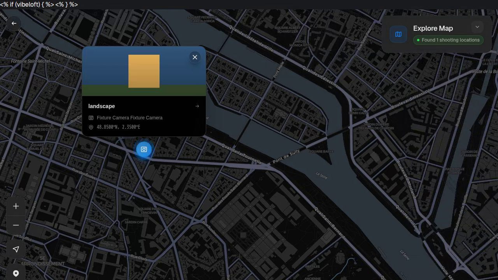Zoom out on the map

pyautogui.click(x=16, y=225)
